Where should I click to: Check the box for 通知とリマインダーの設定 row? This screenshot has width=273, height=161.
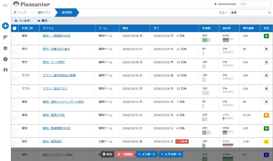point(15,104)
